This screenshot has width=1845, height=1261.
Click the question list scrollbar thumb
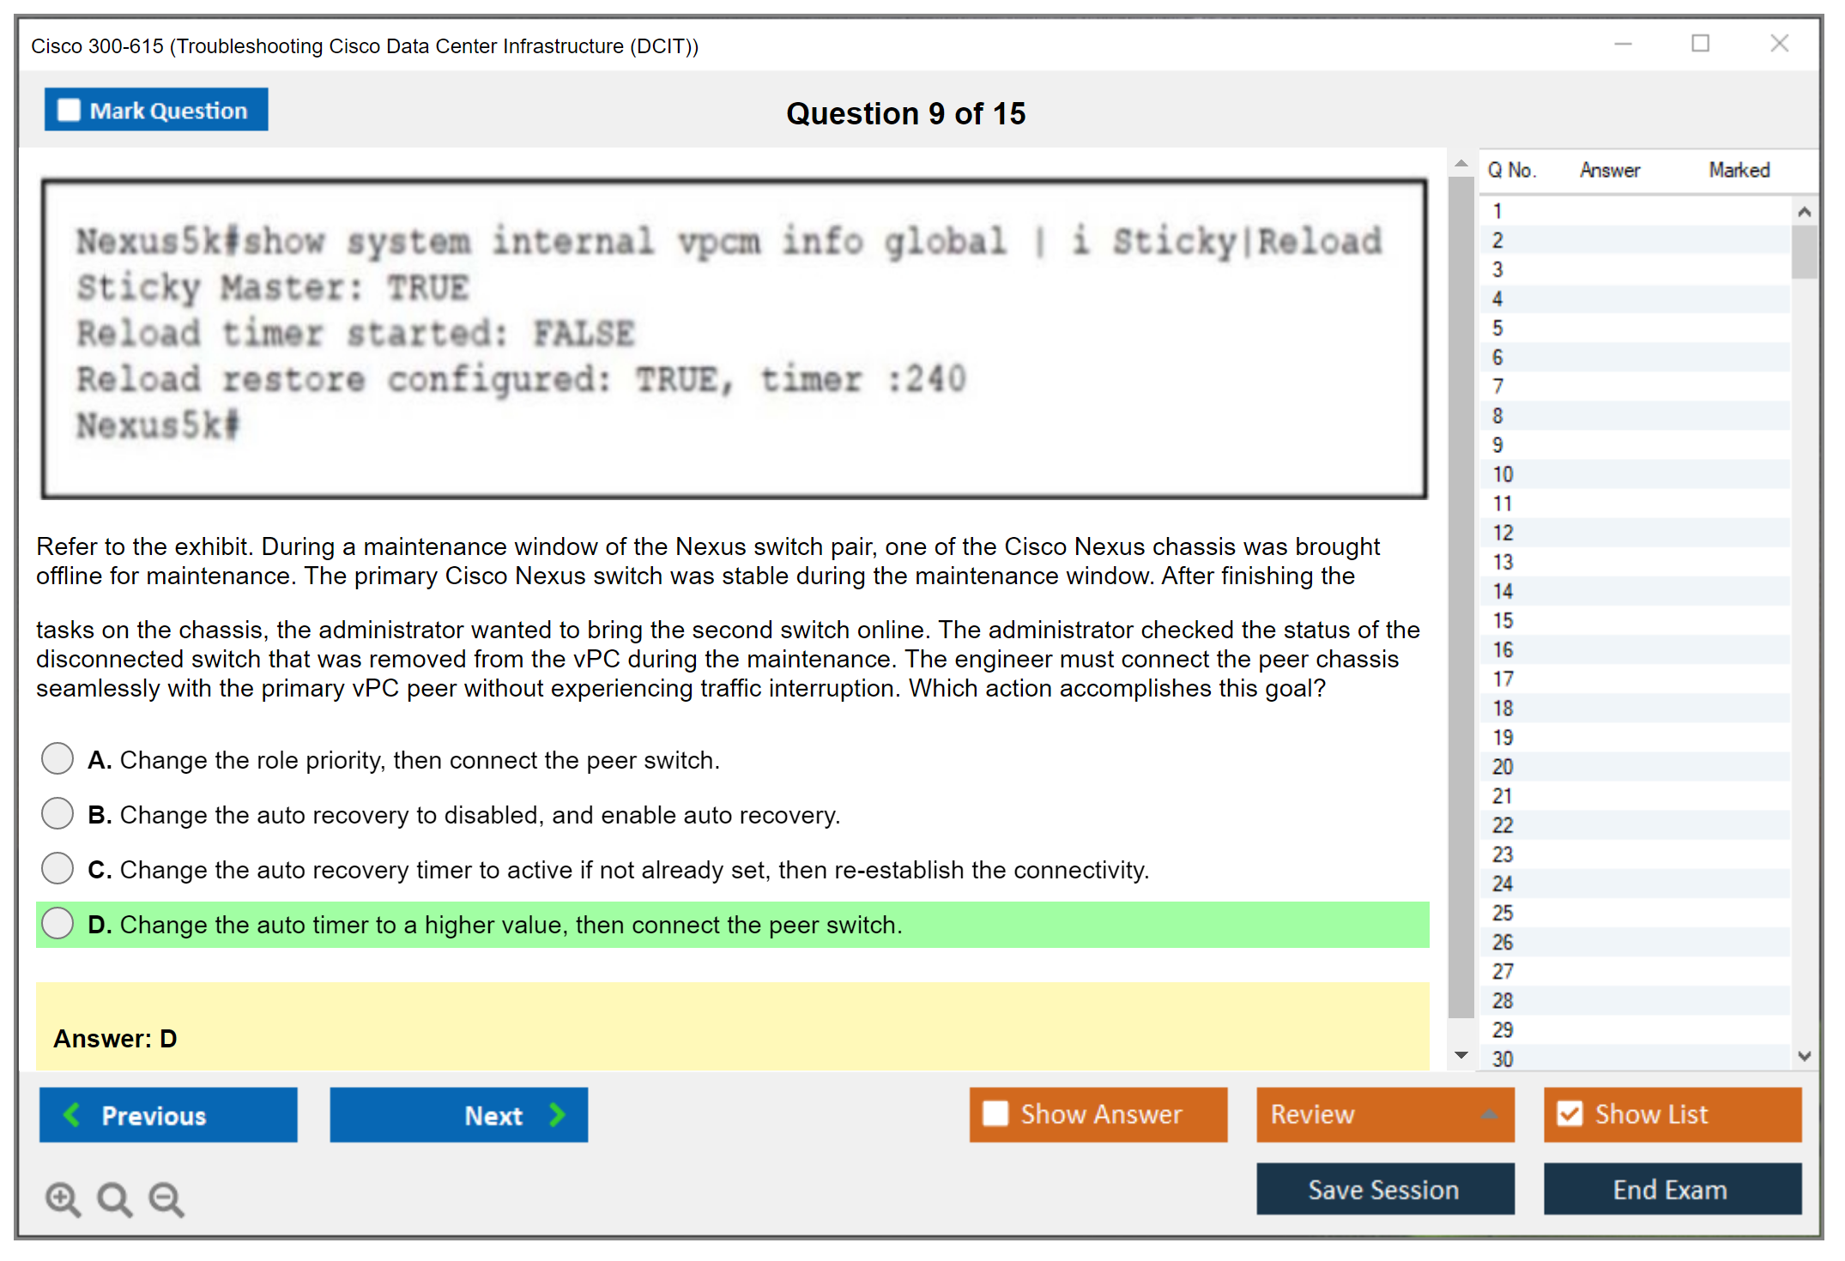click(1804, 251)
